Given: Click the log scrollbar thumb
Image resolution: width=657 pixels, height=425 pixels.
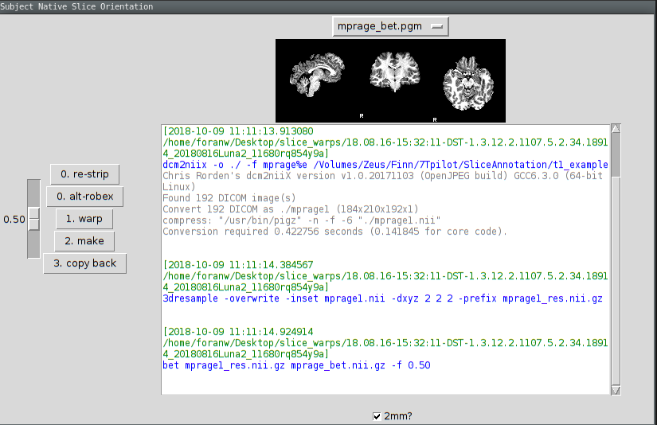Looking at the screenshot, I should pyautogui.click(x=615, y=153).
